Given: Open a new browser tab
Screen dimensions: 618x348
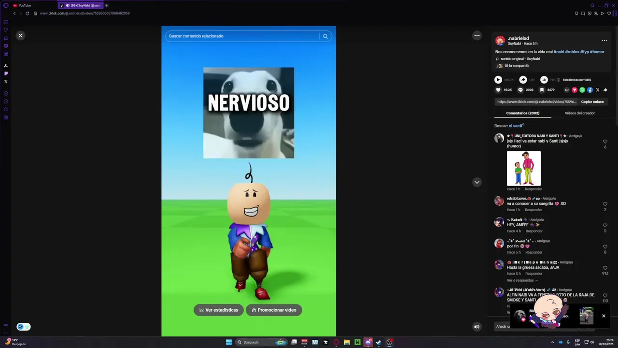Looking at the screenshot, I should (106, 5).
